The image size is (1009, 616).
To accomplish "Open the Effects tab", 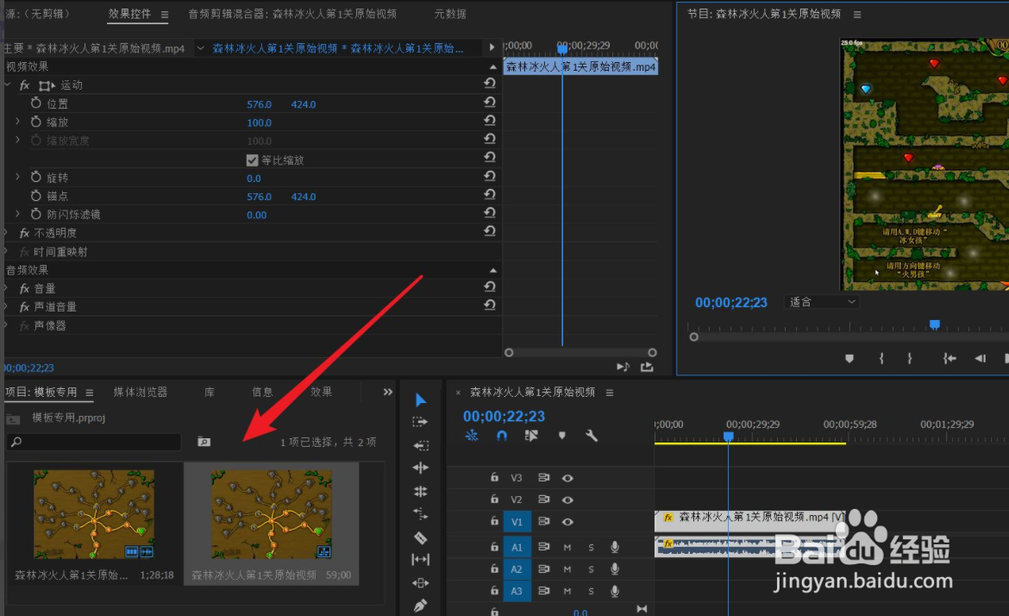I will point(321,392).
